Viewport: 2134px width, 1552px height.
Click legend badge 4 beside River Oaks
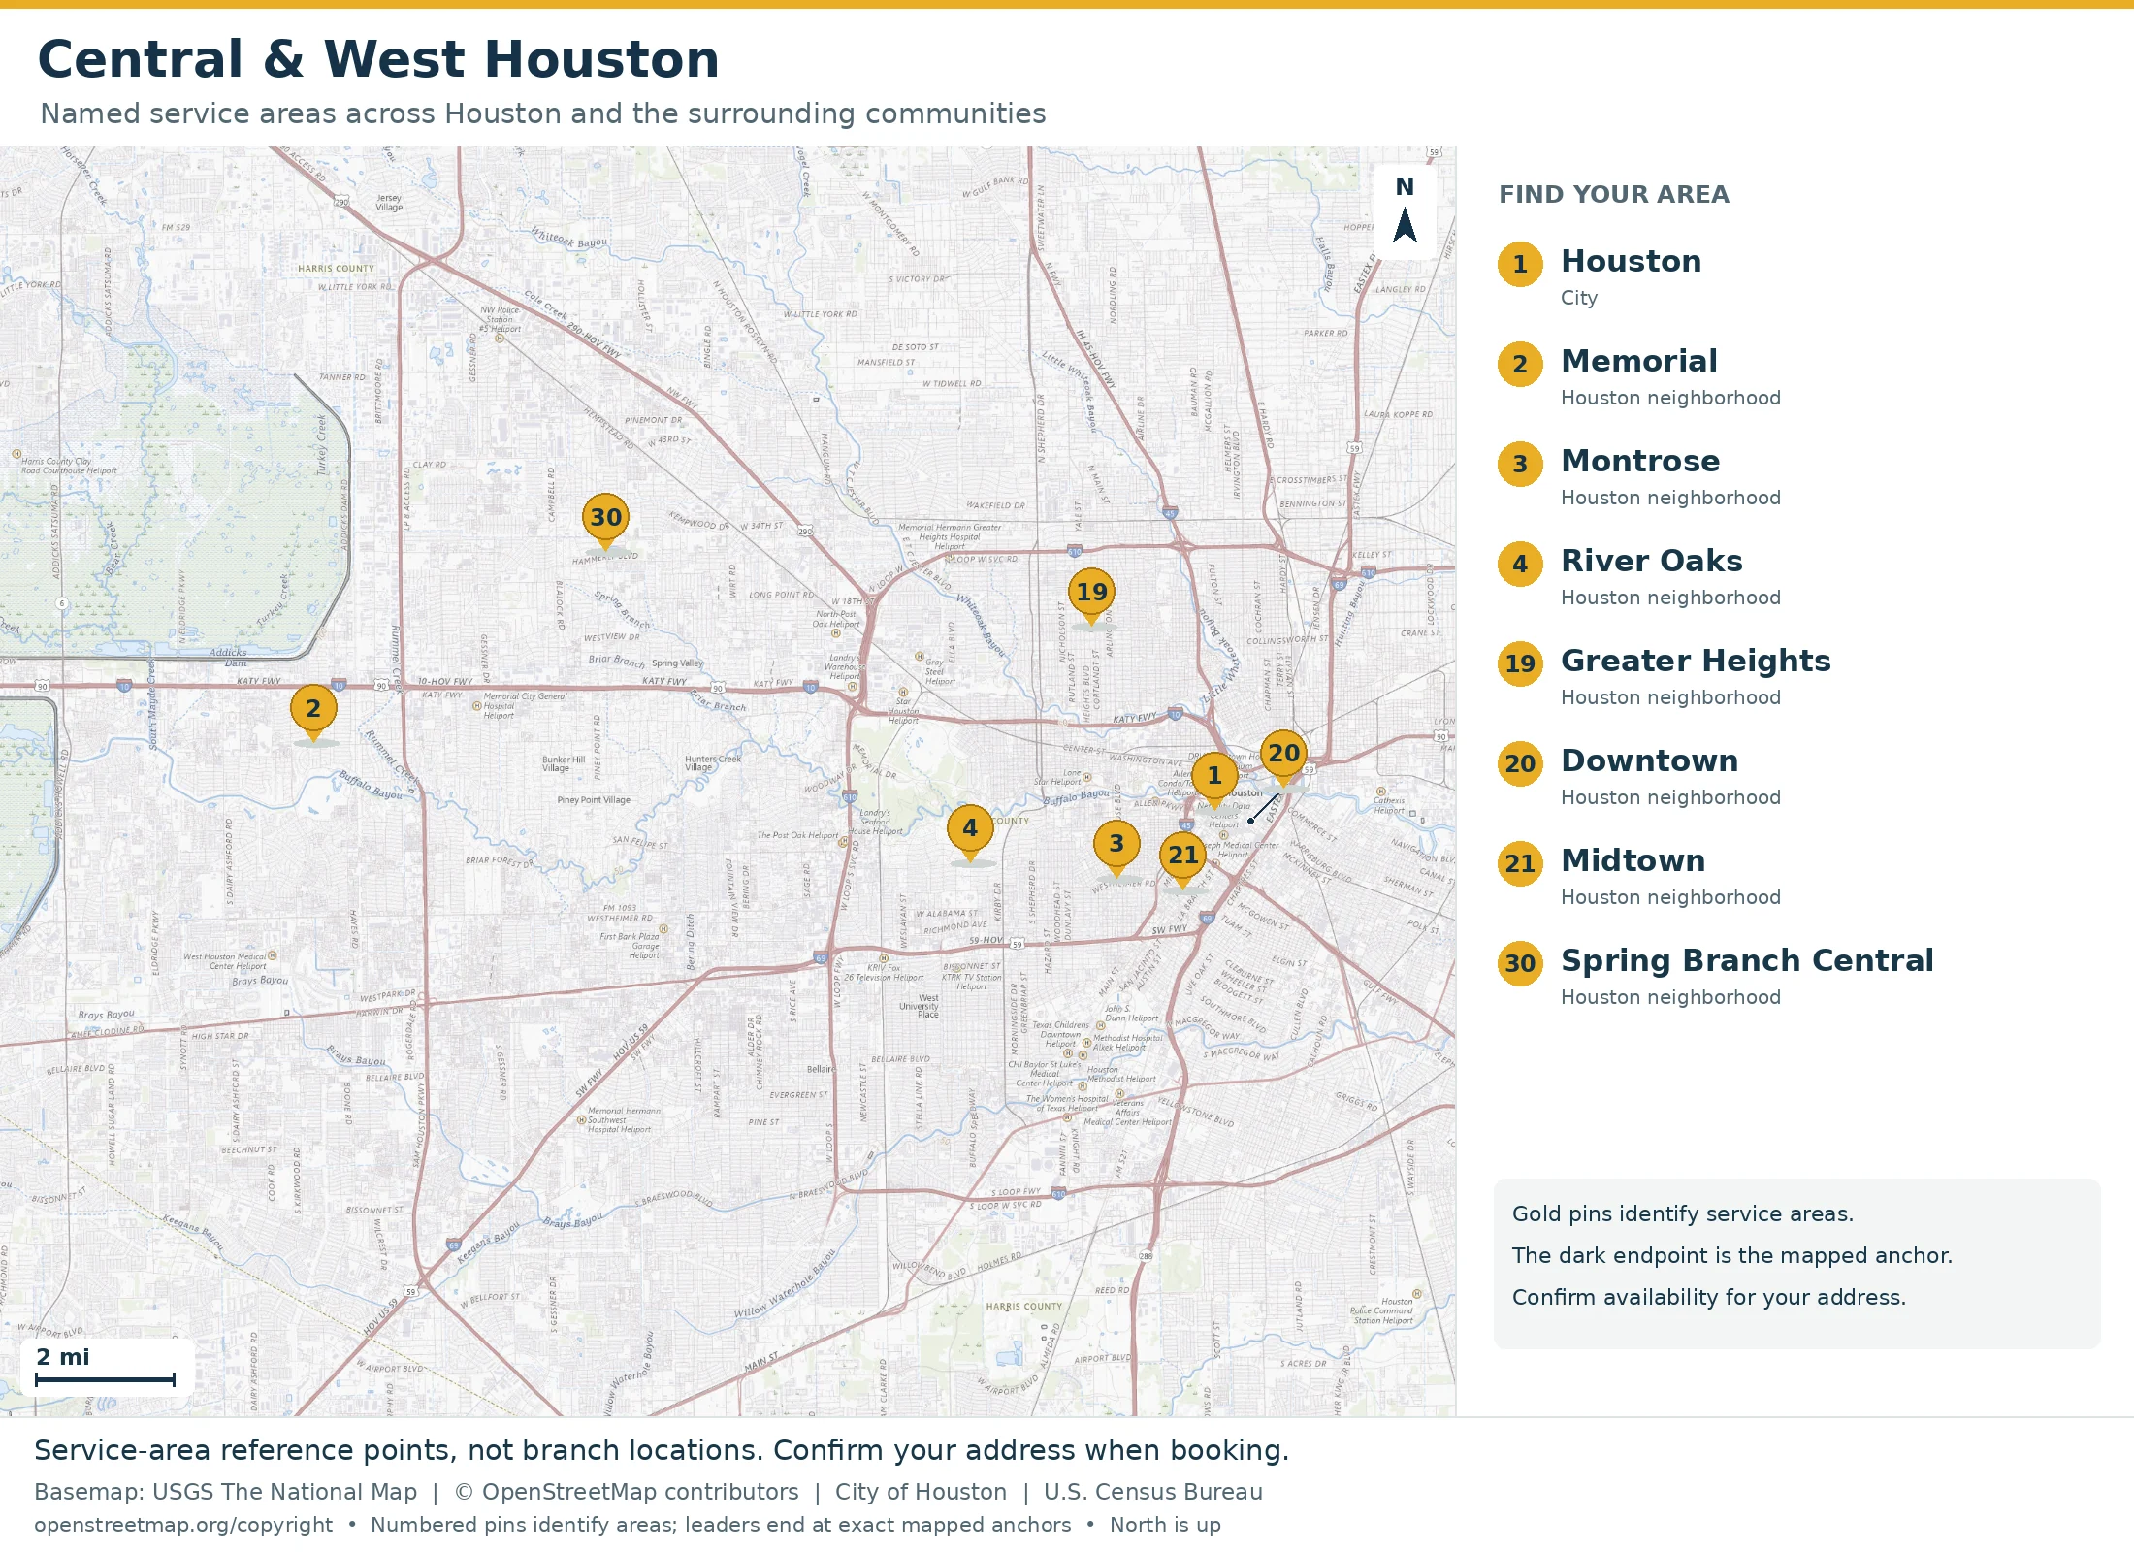click(1520, 565)
